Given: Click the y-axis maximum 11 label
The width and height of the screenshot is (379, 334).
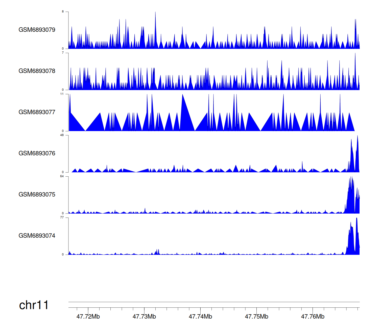Looking at the screenshot, I should [62, 94].
